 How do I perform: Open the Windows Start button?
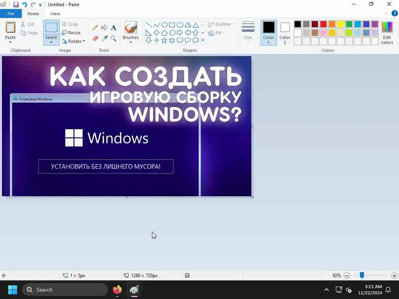[12, 290]
